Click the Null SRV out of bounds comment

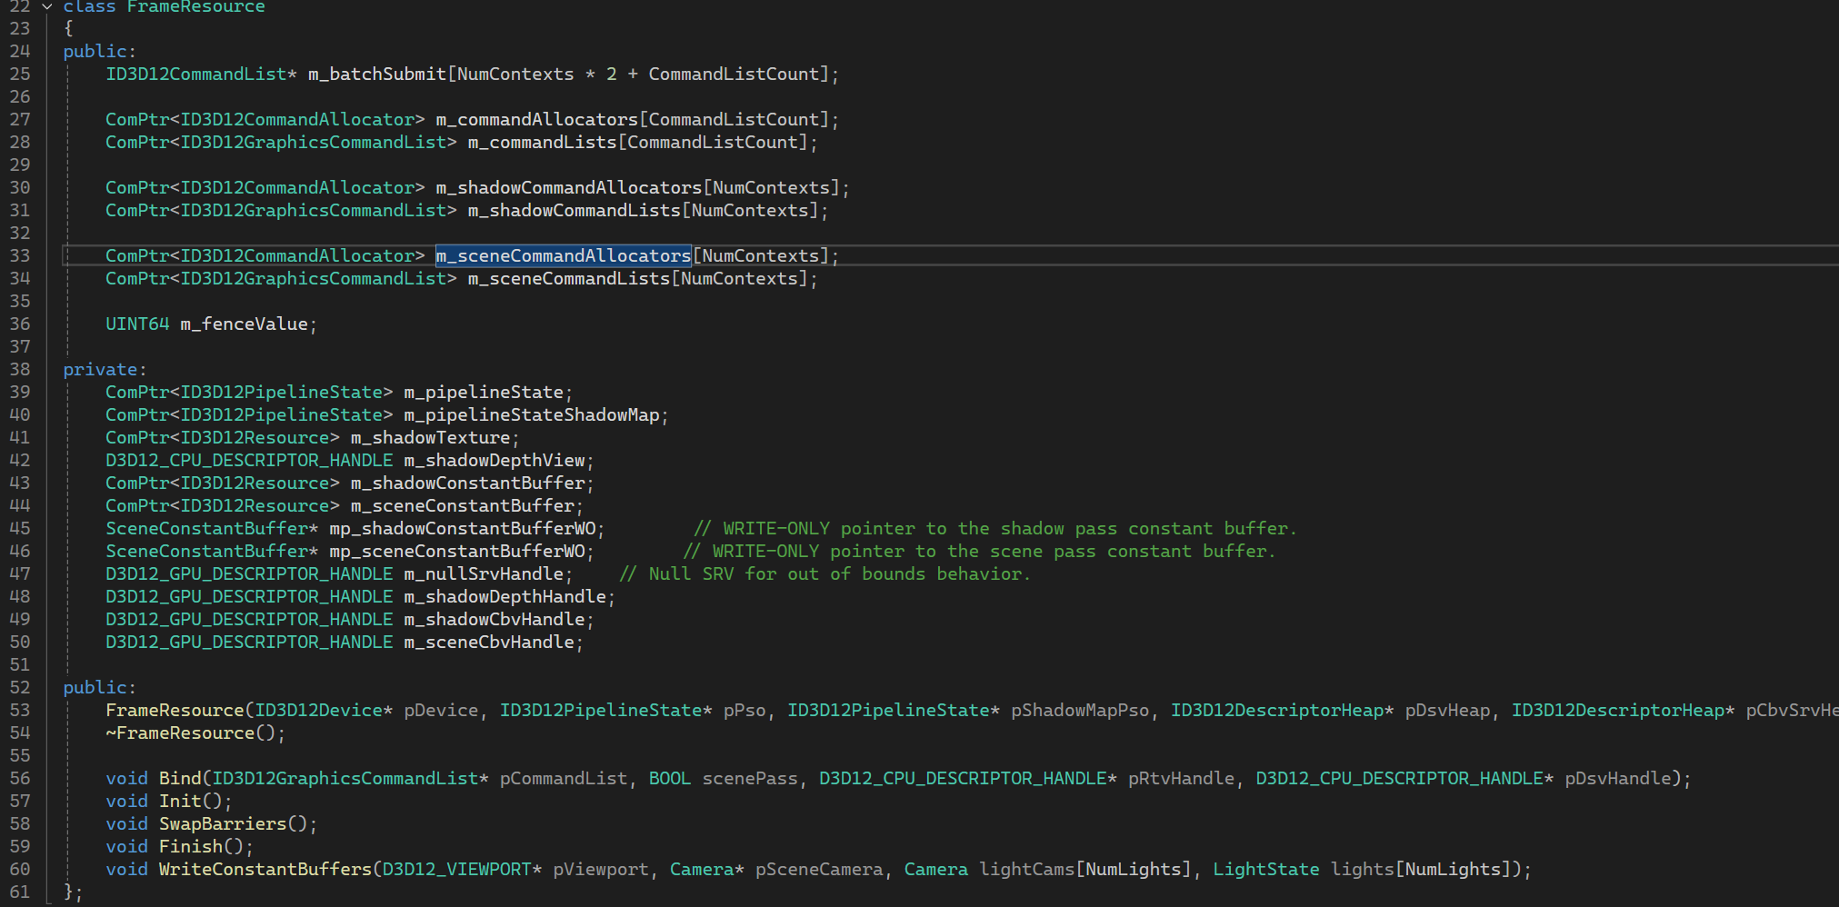click(x=825, y=573)
